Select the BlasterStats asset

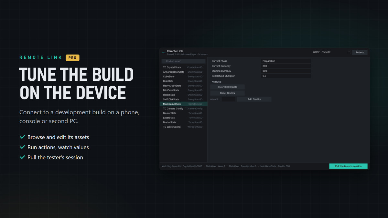(183, 113)
